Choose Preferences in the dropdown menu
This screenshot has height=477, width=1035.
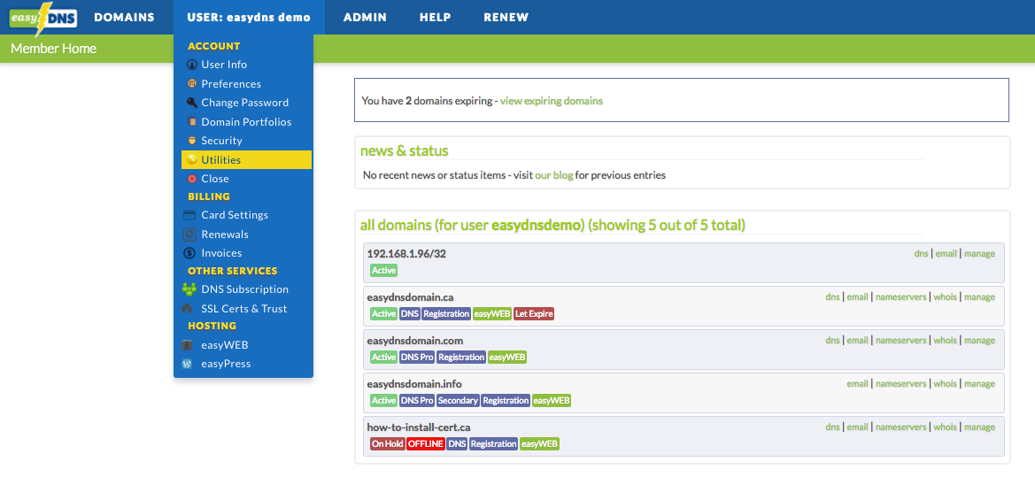pyautogui.click(x=231, y=84)
